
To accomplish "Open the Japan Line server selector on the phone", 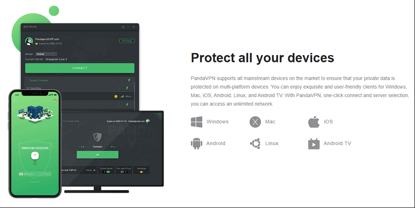I will pyautogui.click(x=35, y=174).
